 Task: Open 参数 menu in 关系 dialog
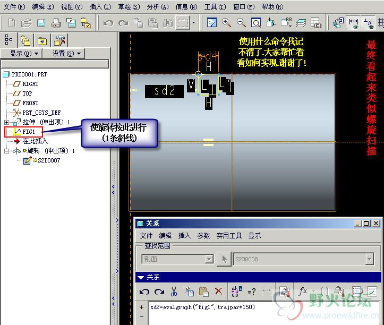pyautogui.click(x=203, y=236)
